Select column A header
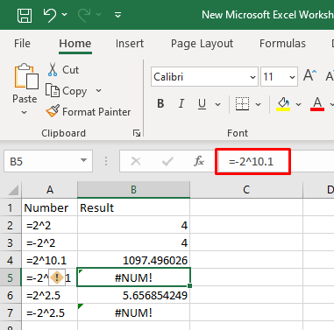 click(50, 190)
